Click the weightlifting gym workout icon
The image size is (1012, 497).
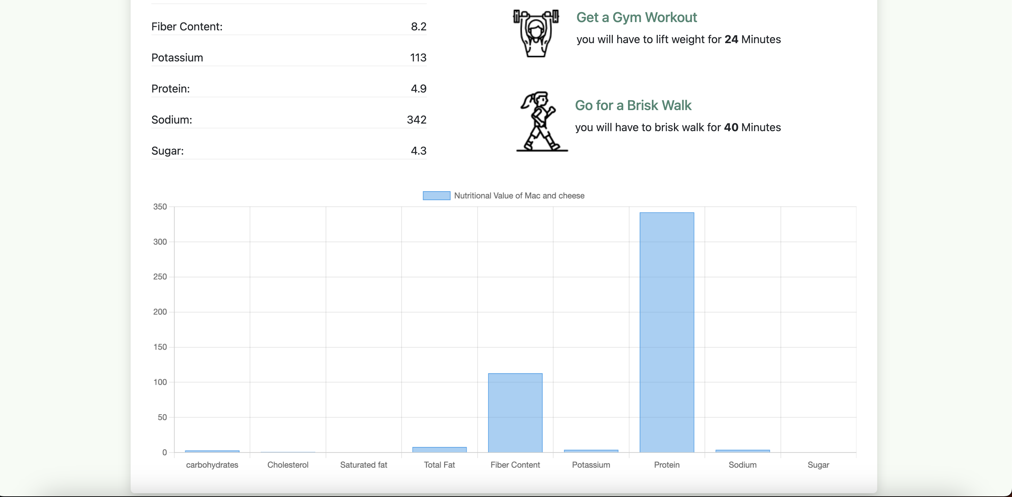click(x=536, y=33)
